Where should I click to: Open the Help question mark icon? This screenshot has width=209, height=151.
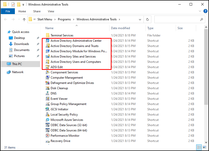205,11
